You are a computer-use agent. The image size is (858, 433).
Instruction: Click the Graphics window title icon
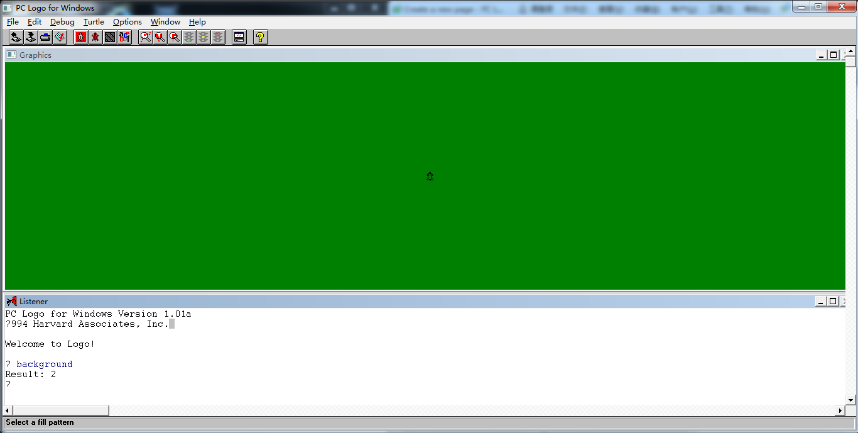(11, 55)
